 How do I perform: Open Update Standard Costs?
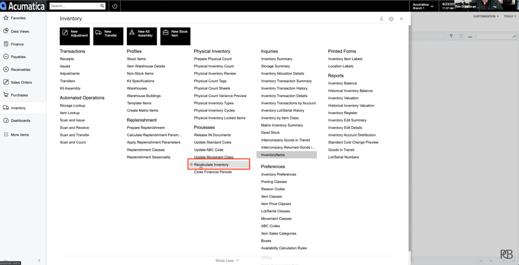[213, 142]
